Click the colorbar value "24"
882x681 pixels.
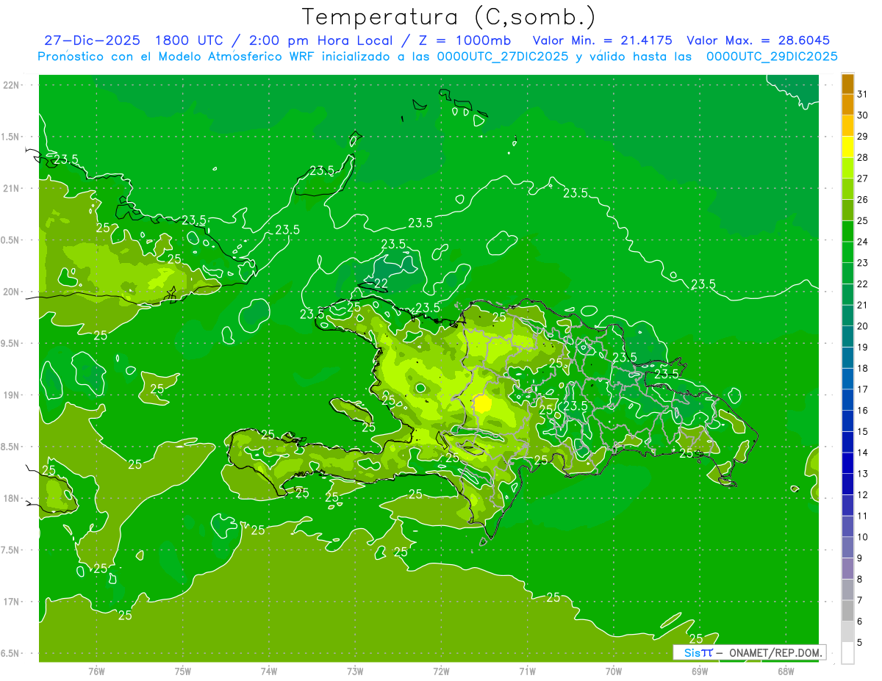[863, 242]
